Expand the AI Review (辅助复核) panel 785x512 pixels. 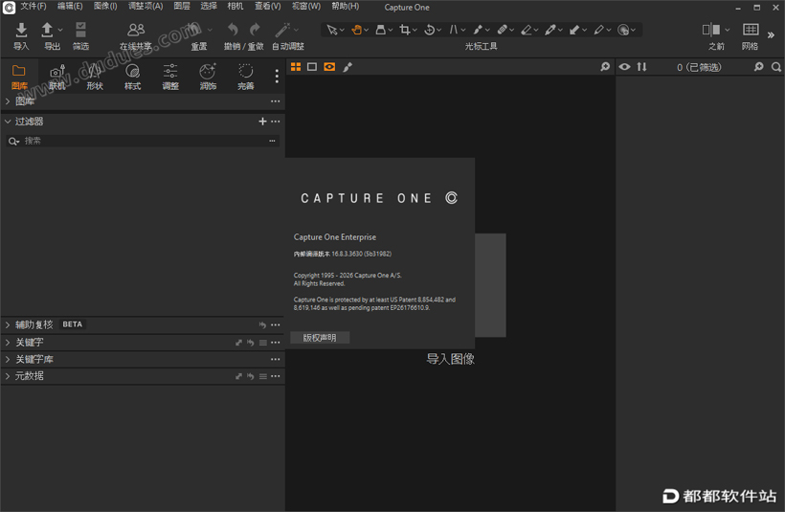coord(8,324)
